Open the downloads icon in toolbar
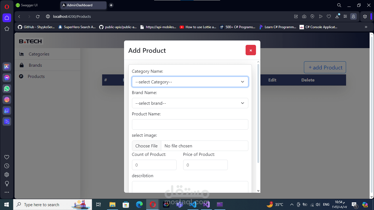Screen dimensions: 374x210 [x=337, y=16]
